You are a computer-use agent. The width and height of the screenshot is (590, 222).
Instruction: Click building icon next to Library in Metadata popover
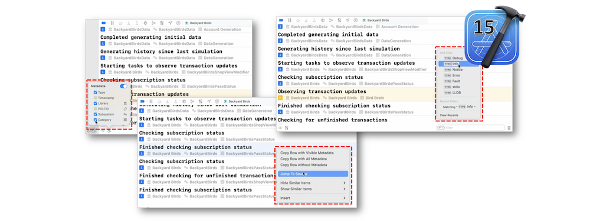click(x=125, y=103)
